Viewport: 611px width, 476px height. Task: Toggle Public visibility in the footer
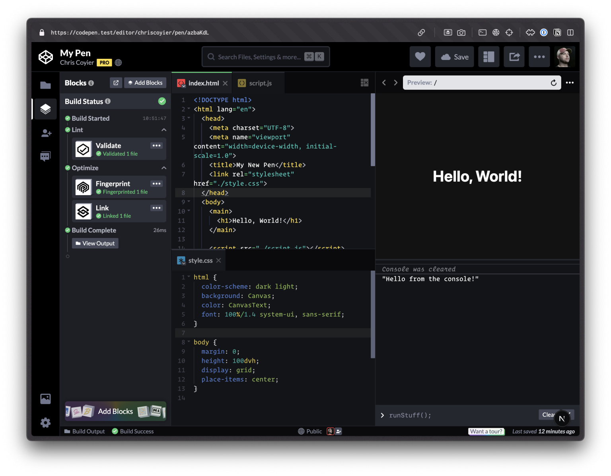click(x=310, y=431)
